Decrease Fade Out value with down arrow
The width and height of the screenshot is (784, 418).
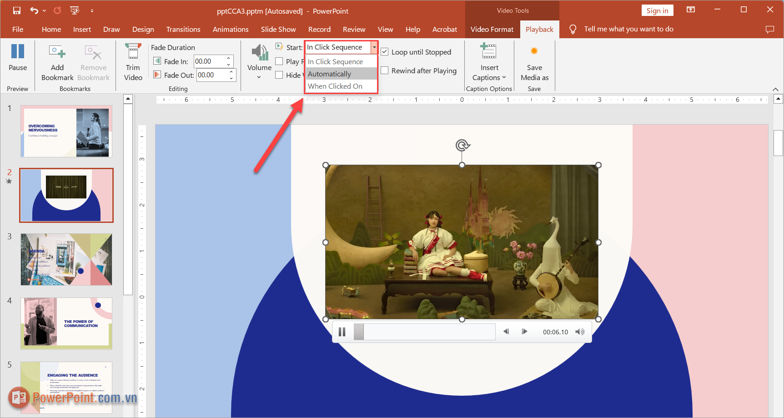coord(231,78)
